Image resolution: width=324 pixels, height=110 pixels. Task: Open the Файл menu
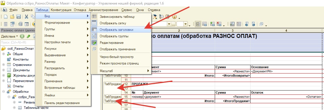(13, 10)
